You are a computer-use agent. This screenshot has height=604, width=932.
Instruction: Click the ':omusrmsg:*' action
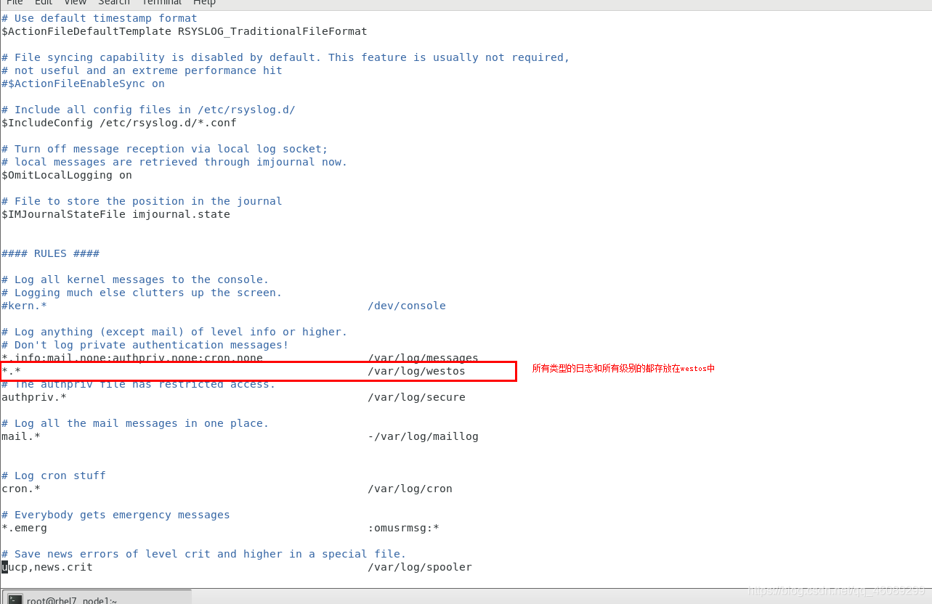point(403,528)
